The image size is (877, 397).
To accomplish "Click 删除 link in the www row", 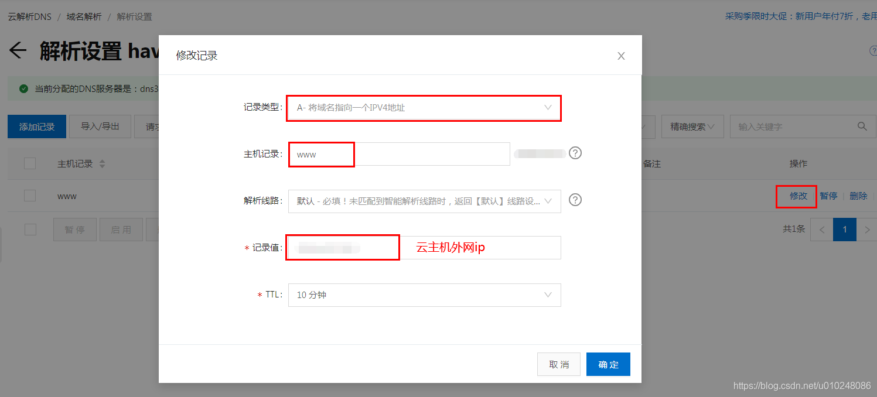I will coord(858,196).
